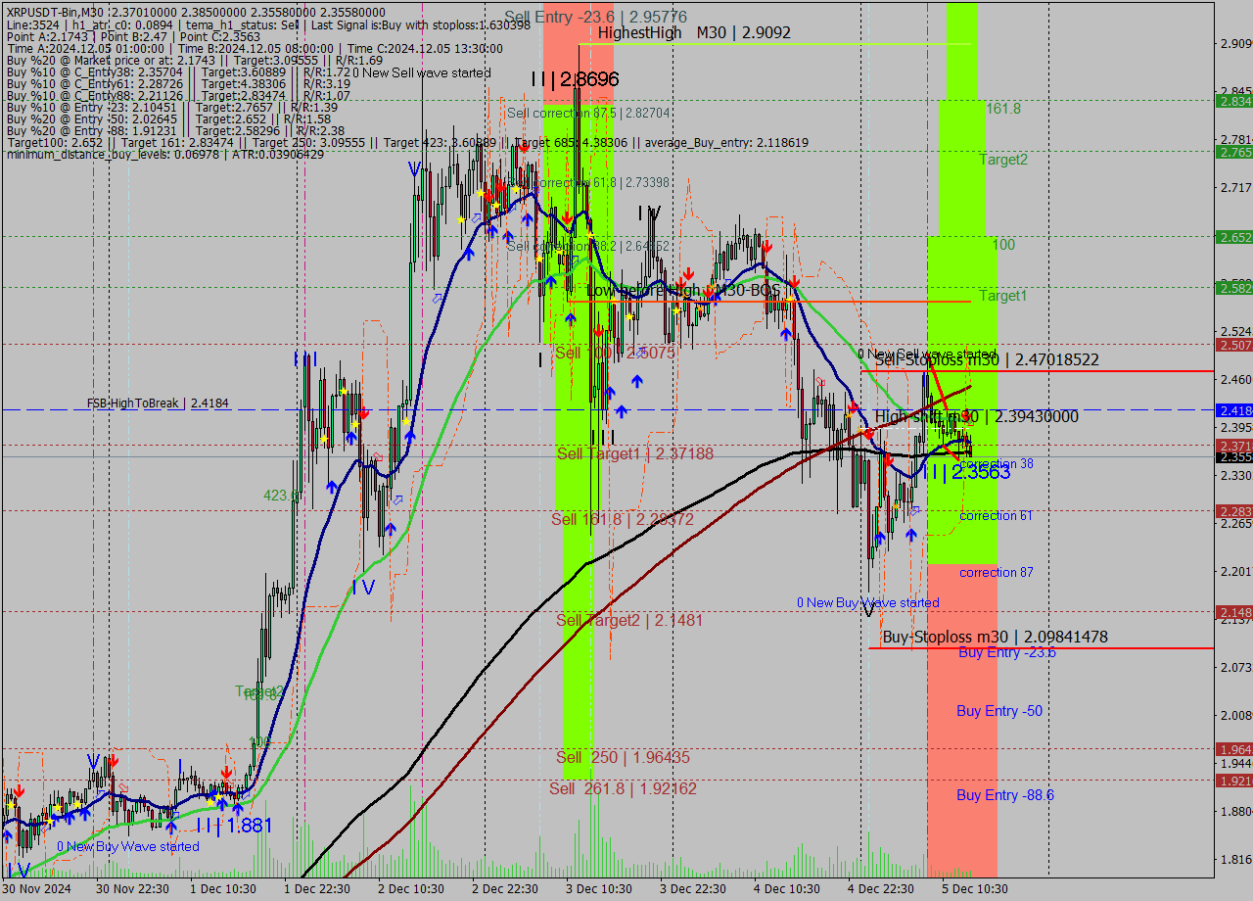Select the 1 Dec 10:30 time axis label
The height and width of the screenshot is (901, 1253).
pyautogui.click(x=223, y=889)
